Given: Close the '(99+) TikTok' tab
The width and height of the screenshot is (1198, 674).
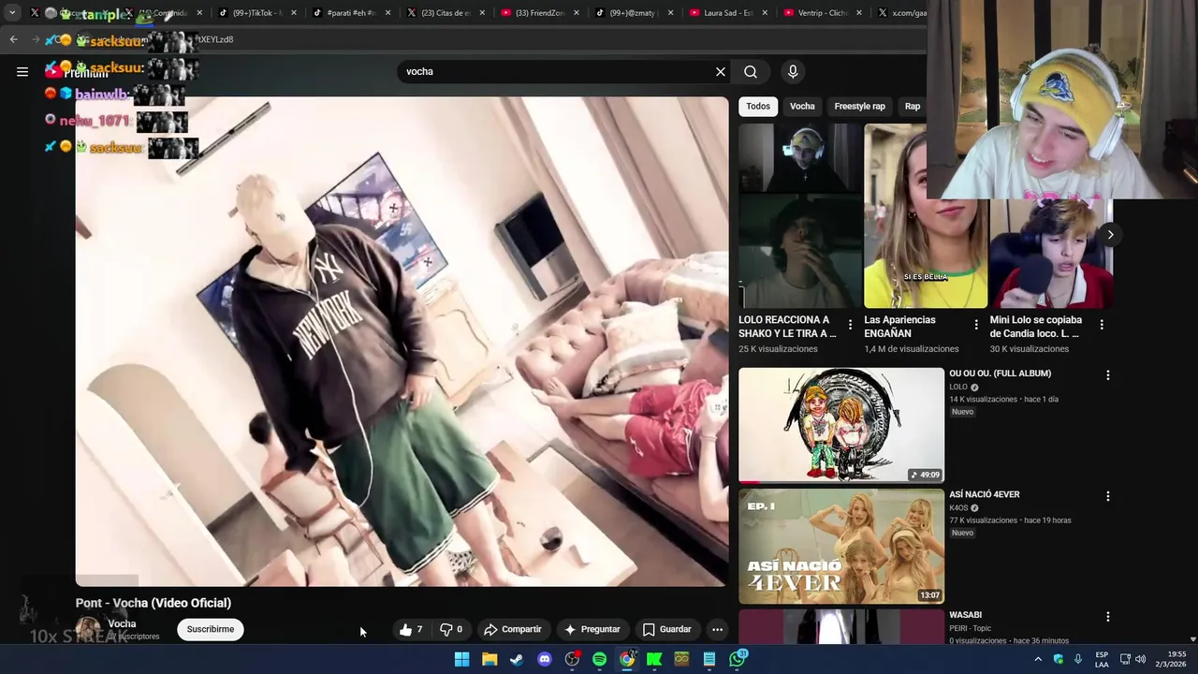Looking at the screenshot, I should click(x=294, y=13).
